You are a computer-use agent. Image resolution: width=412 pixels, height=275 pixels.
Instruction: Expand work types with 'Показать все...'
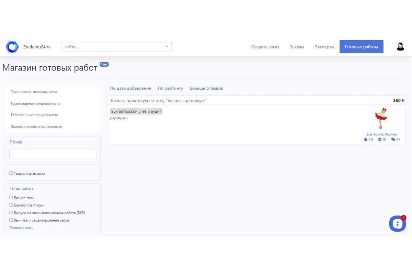point(21,228)
